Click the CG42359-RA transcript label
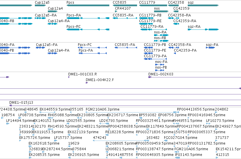The height and width of the screenshot is (159, 241). 185,21
